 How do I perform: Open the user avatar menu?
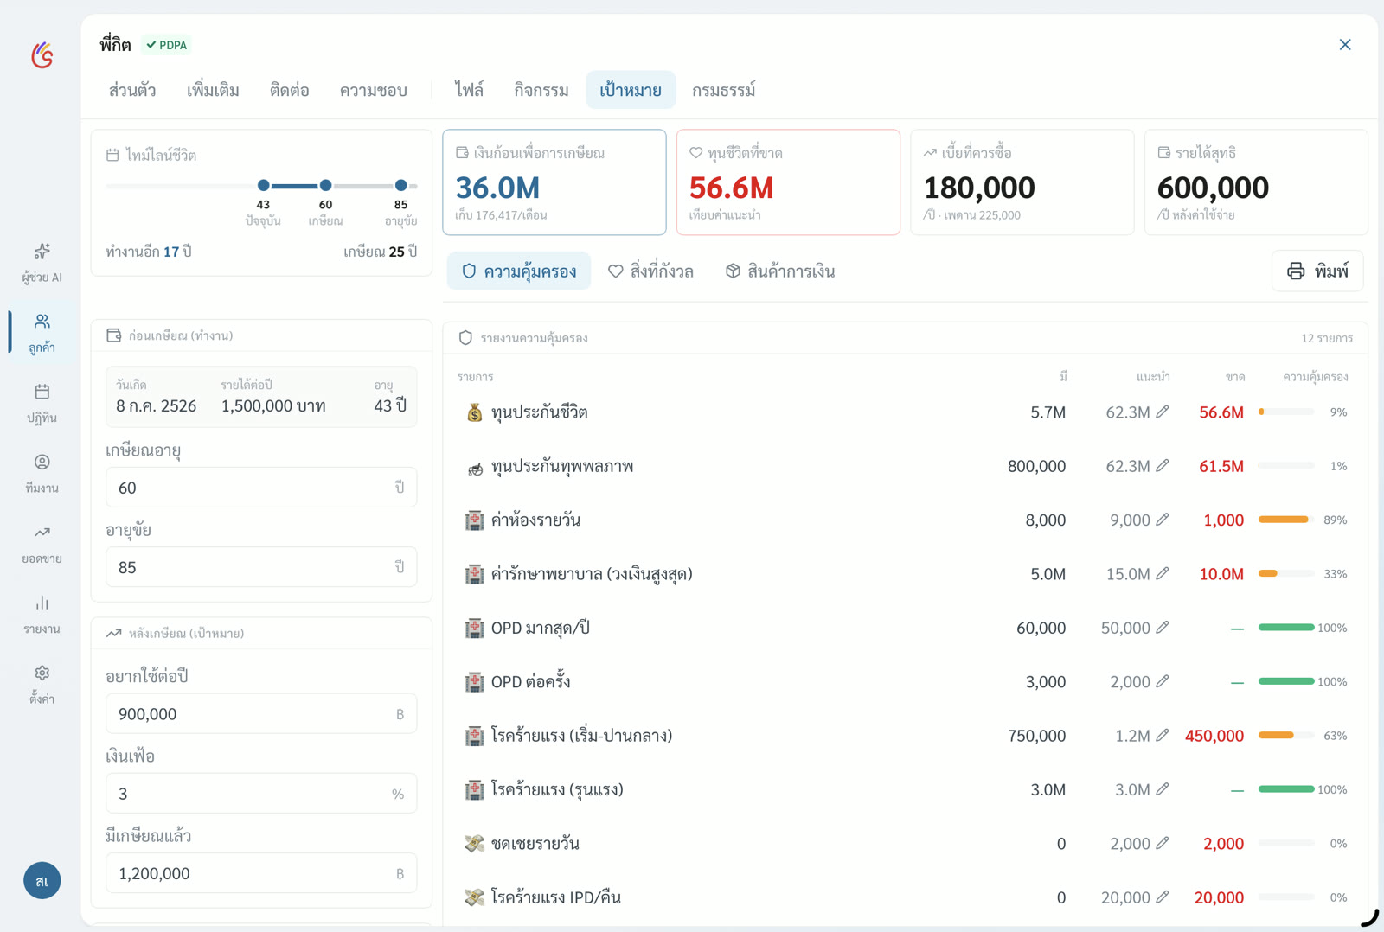point(42,880)
